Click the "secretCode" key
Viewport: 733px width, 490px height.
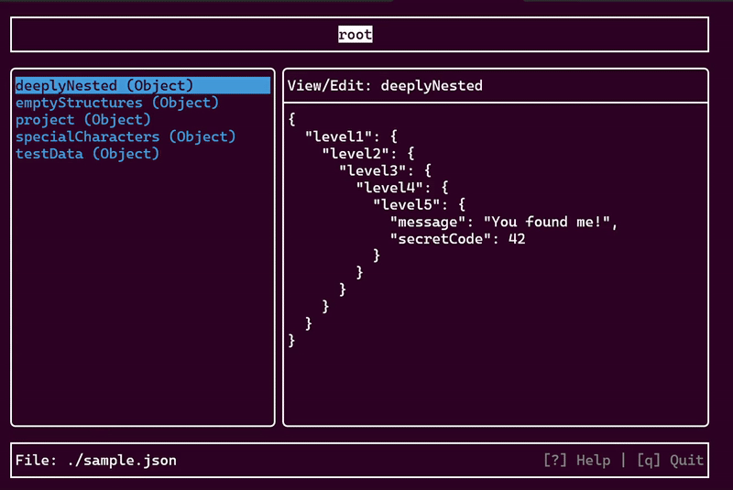[x=440, y=239]
